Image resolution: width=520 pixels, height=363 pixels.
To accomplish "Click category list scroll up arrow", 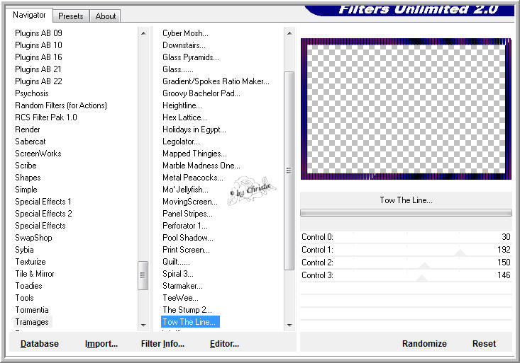I will (x=143, y=33).
